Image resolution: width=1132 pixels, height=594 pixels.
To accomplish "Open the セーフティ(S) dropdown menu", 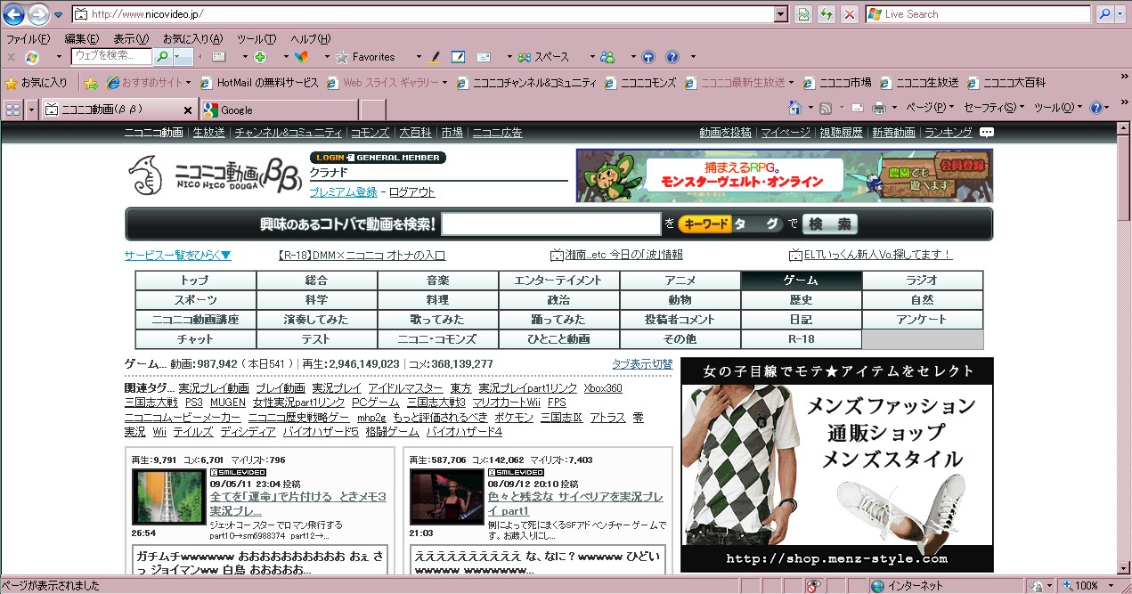I will (995, 108).
